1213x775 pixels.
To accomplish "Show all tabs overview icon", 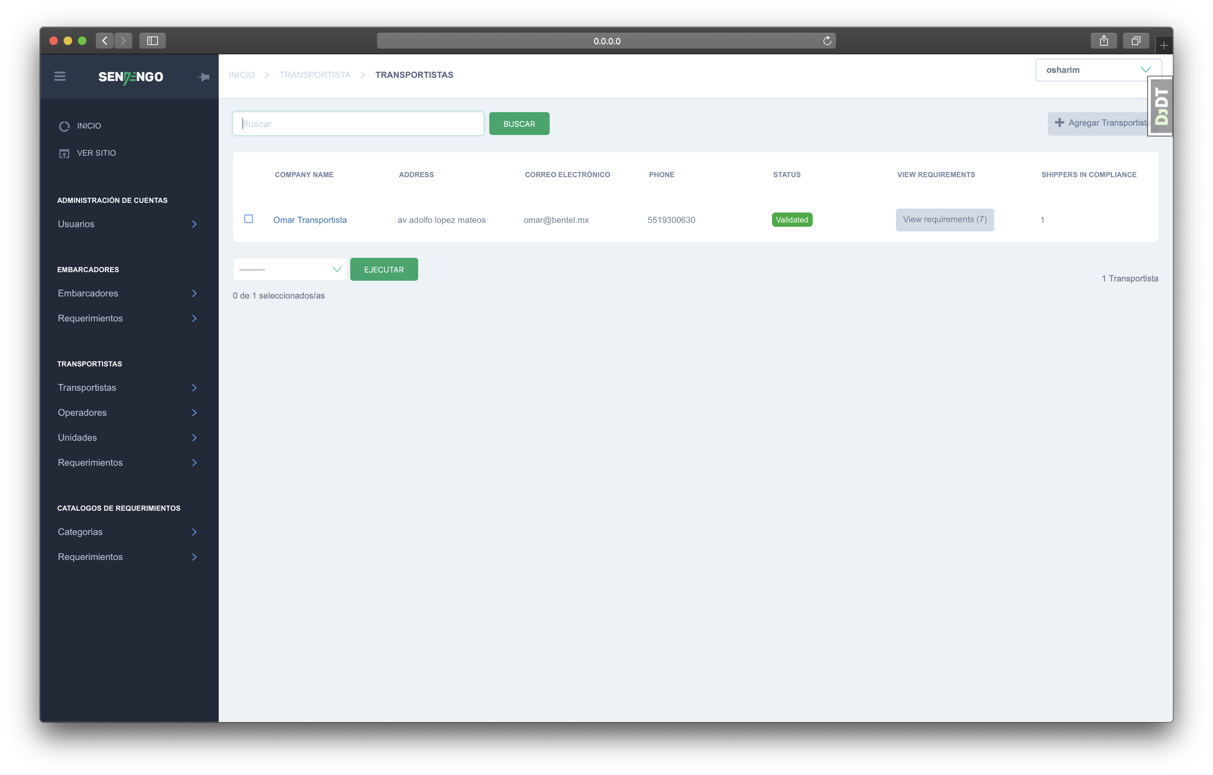I will pos(1135,41).
